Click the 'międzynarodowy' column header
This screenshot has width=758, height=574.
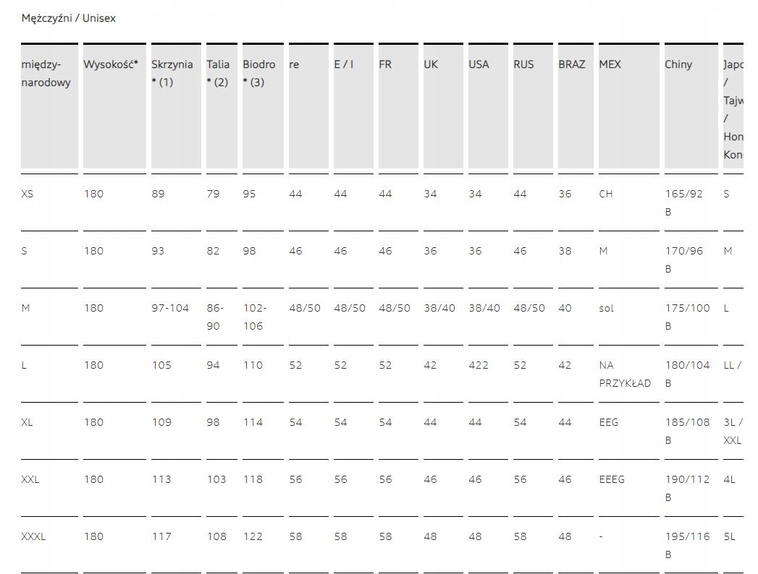46,73
